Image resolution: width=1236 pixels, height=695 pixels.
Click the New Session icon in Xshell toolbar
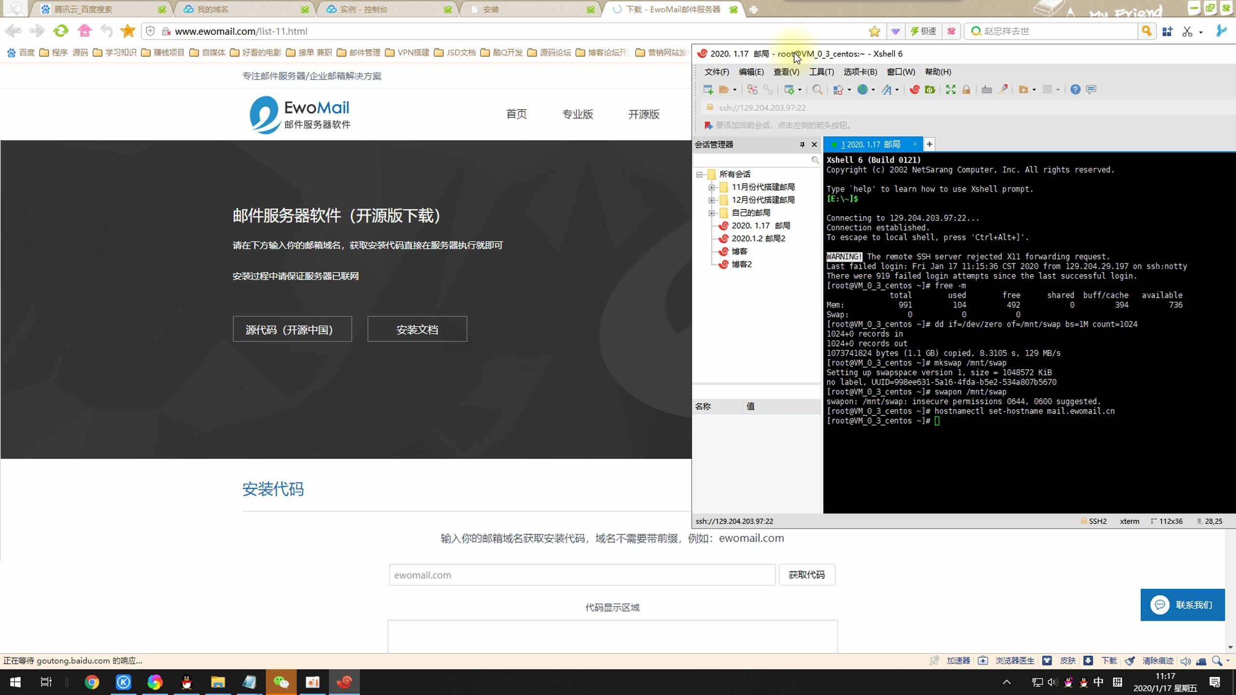click(x=708, y=89)
